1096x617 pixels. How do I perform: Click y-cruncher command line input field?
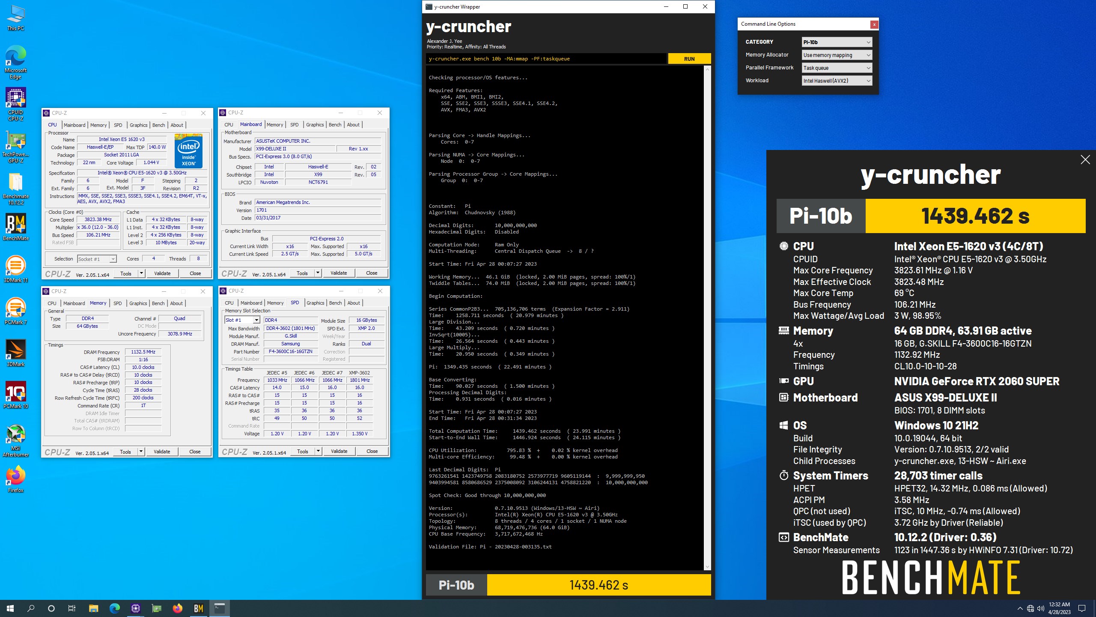[546, 59]
